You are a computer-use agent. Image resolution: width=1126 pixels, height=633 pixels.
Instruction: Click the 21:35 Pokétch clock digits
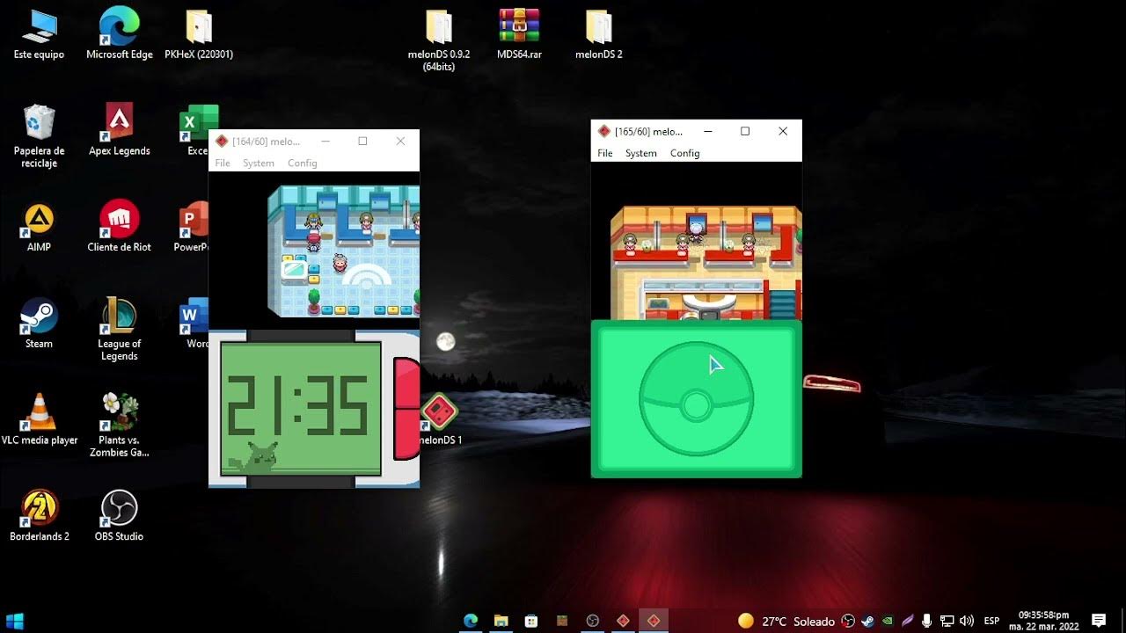click(x=298, y=405)
